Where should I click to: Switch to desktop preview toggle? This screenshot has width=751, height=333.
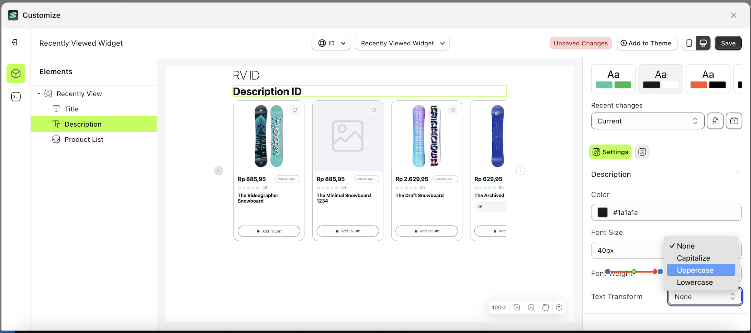tap(703, 43)
